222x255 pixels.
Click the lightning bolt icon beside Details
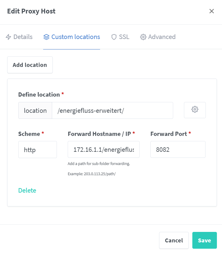coord(8,37)
